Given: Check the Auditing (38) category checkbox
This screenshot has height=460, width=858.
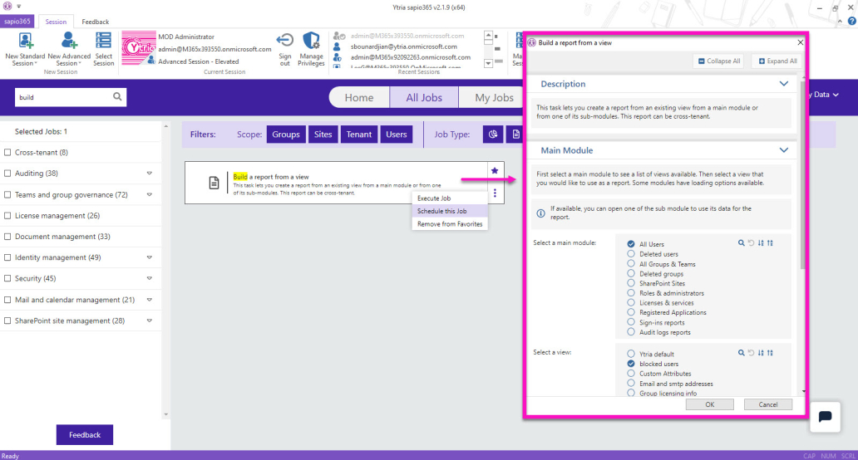Looking at the screenshot, I should (7, 174).
